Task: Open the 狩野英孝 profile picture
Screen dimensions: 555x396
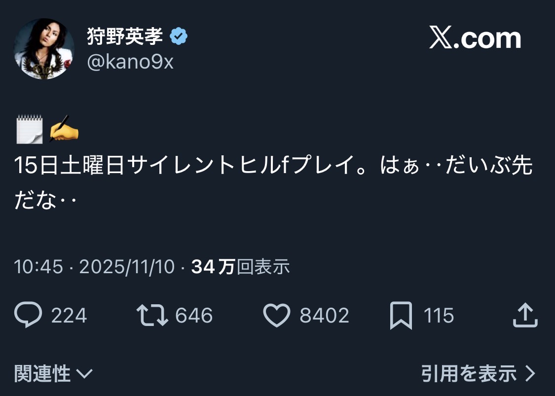Action: (44, 49)
